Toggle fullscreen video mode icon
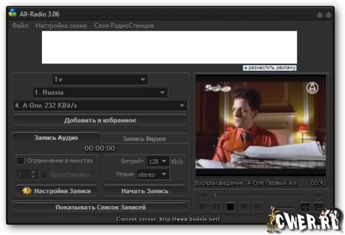The height and width of the screenshot is (235, 345). 306,207
